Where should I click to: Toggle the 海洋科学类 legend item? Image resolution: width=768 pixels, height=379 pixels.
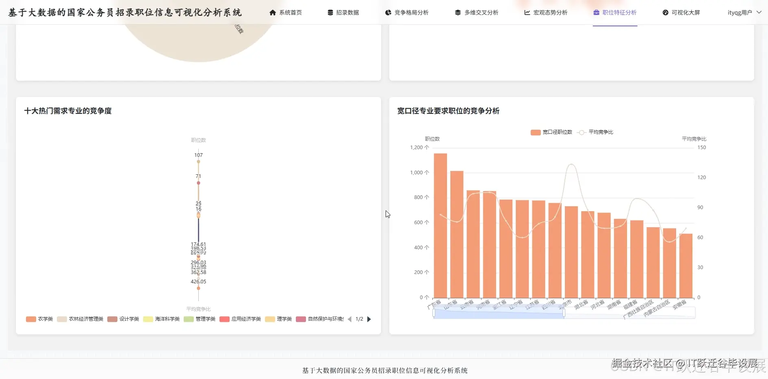pyautogui.click(x=161, y=319)
